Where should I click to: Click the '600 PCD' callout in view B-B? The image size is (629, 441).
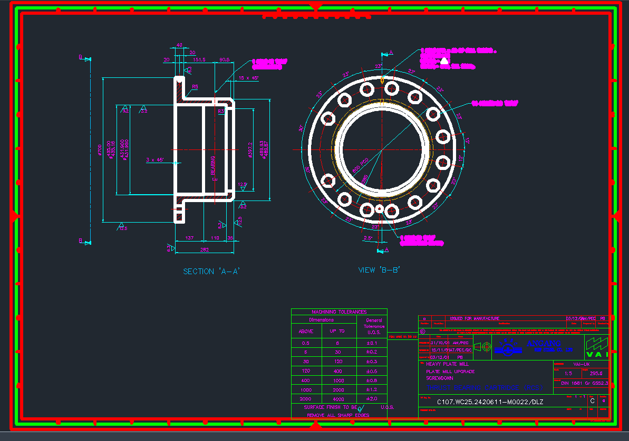coord(360,166)
